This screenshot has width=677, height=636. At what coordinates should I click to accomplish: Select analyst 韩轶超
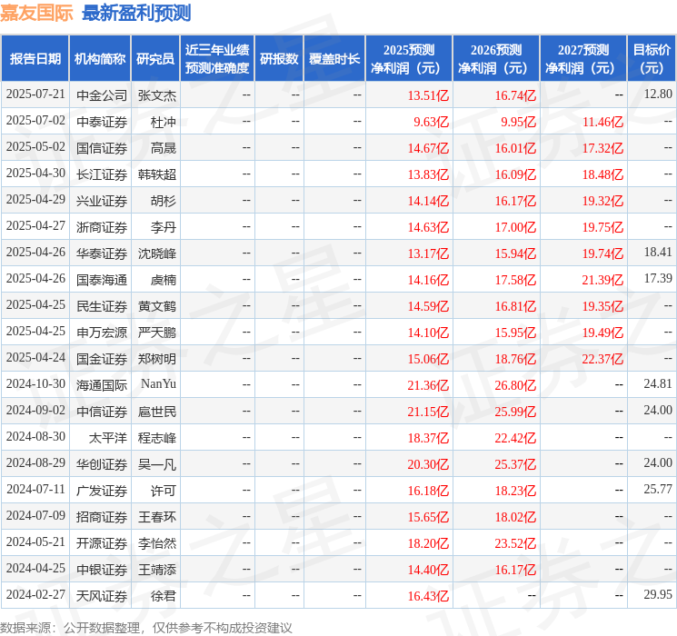coord(156,174)
